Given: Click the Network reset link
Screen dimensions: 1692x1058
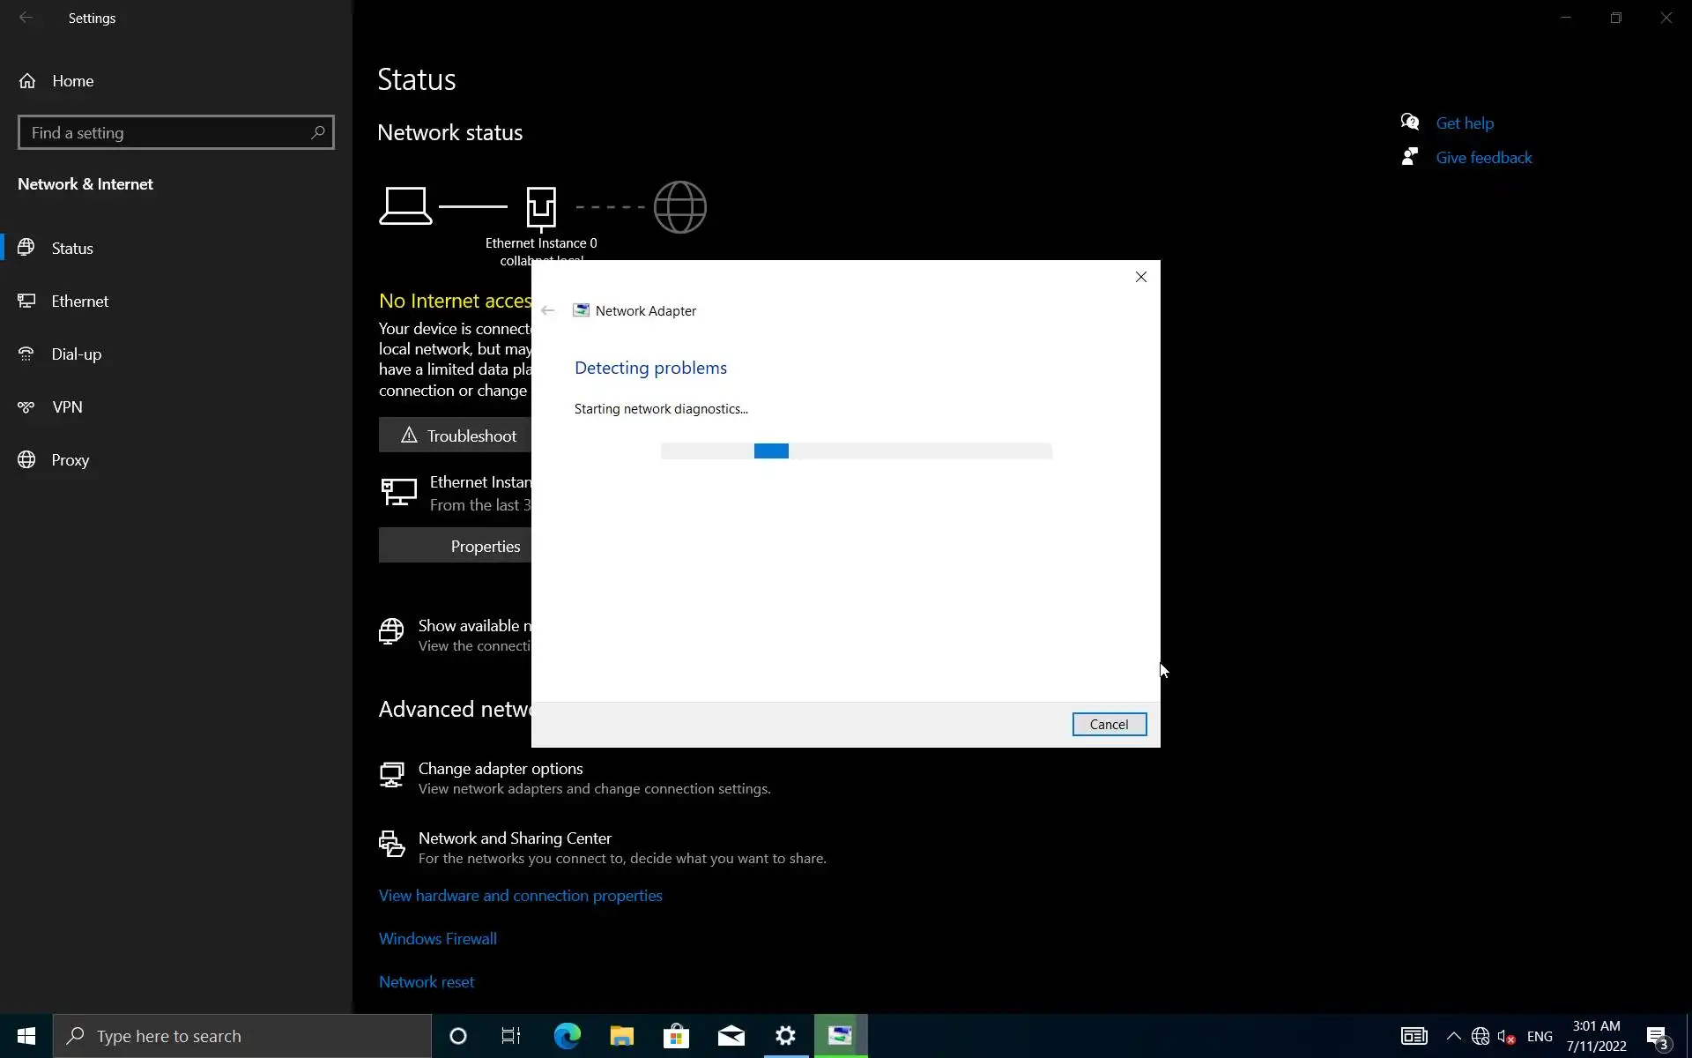Looking at the screenshot, I should [x=426, y=982].
